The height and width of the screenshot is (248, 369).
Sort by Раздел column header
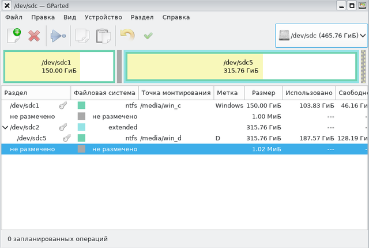click(x=36, y=93)
